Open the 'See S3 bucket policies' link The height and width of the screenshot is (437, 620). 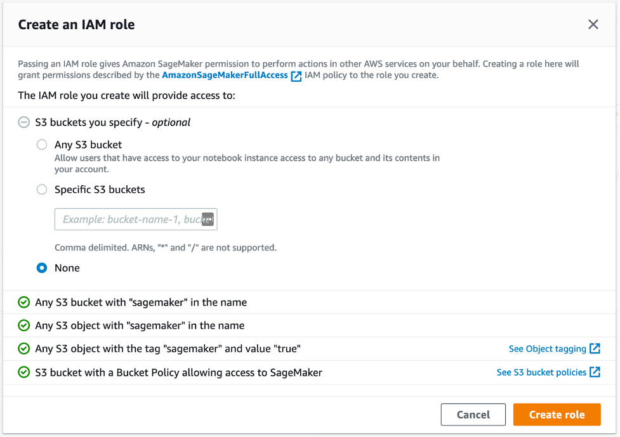[x=543, y=372]
